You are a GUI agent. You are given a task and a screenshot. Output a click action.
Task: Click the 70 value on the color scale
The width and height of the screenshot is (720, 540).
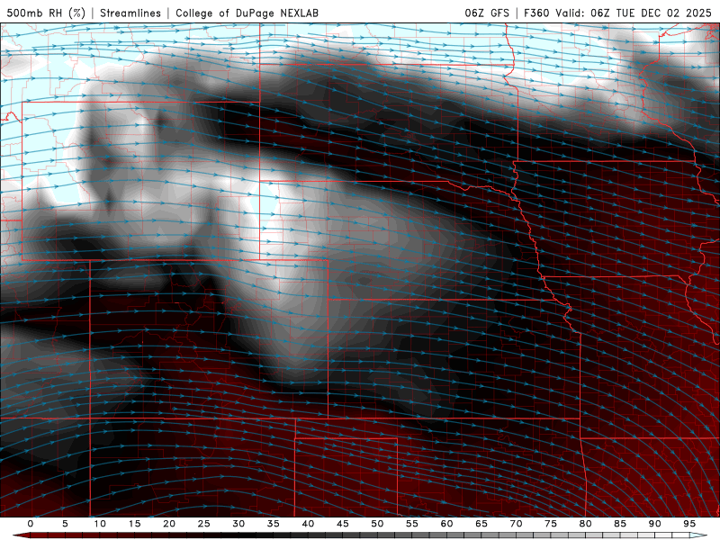(516, 524)
